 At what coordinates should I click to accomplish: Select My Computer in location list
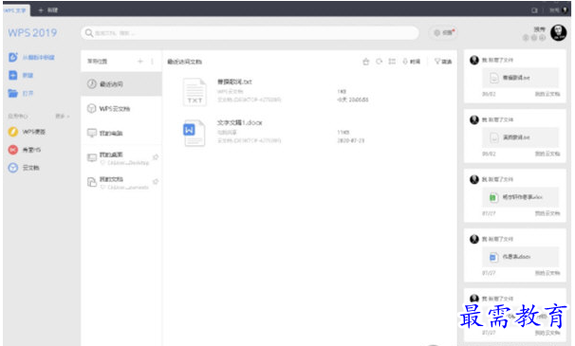[x=121, y=133]
